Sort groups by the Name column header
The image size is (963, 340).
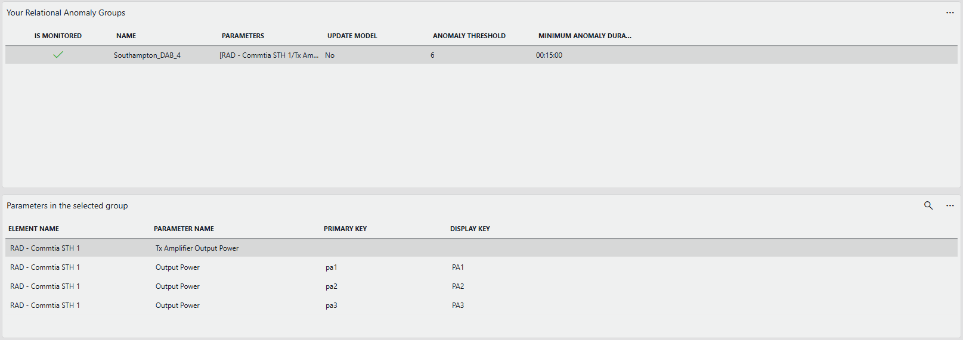[x=126, y=36]
